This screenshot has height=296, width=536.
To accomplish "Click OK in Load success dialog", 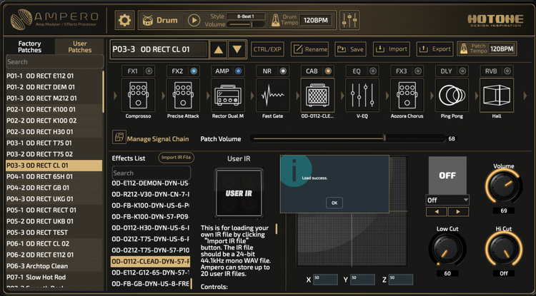I will click(x=334, y=203).
